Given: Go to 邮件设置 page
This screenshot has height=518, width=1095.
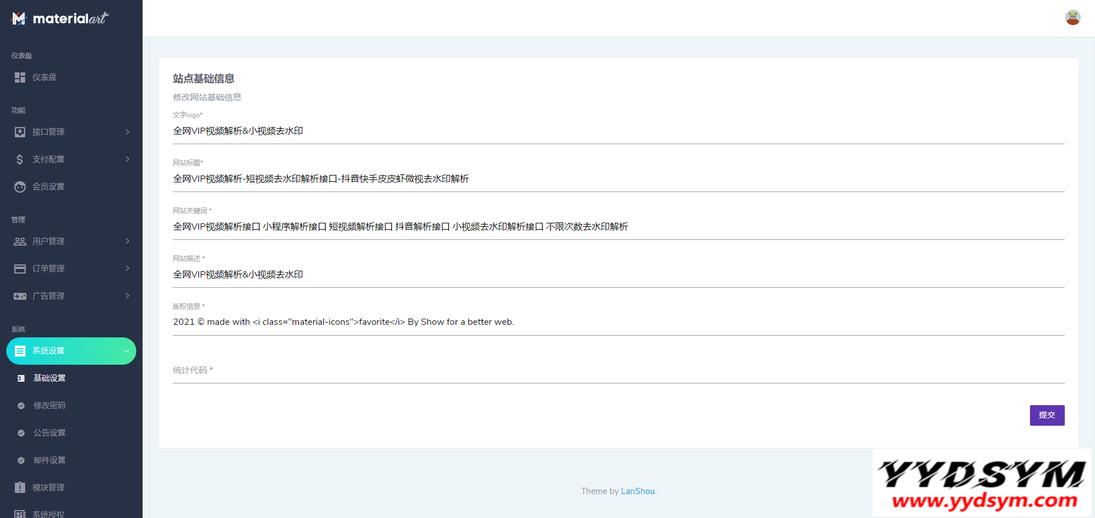Looking at the screenshot, I should point(50,460).
